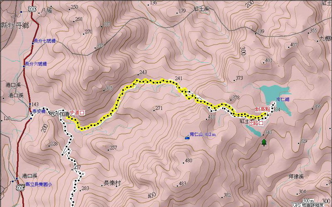Screen dimensions: 332x207
Task: Click the 長樂村 village label
Action: tap(112, 183)
